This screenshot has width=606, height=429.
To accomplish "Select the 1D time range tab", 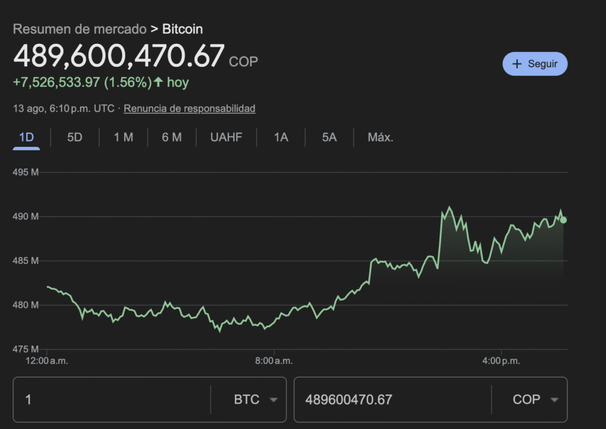I will pos(26,137).
